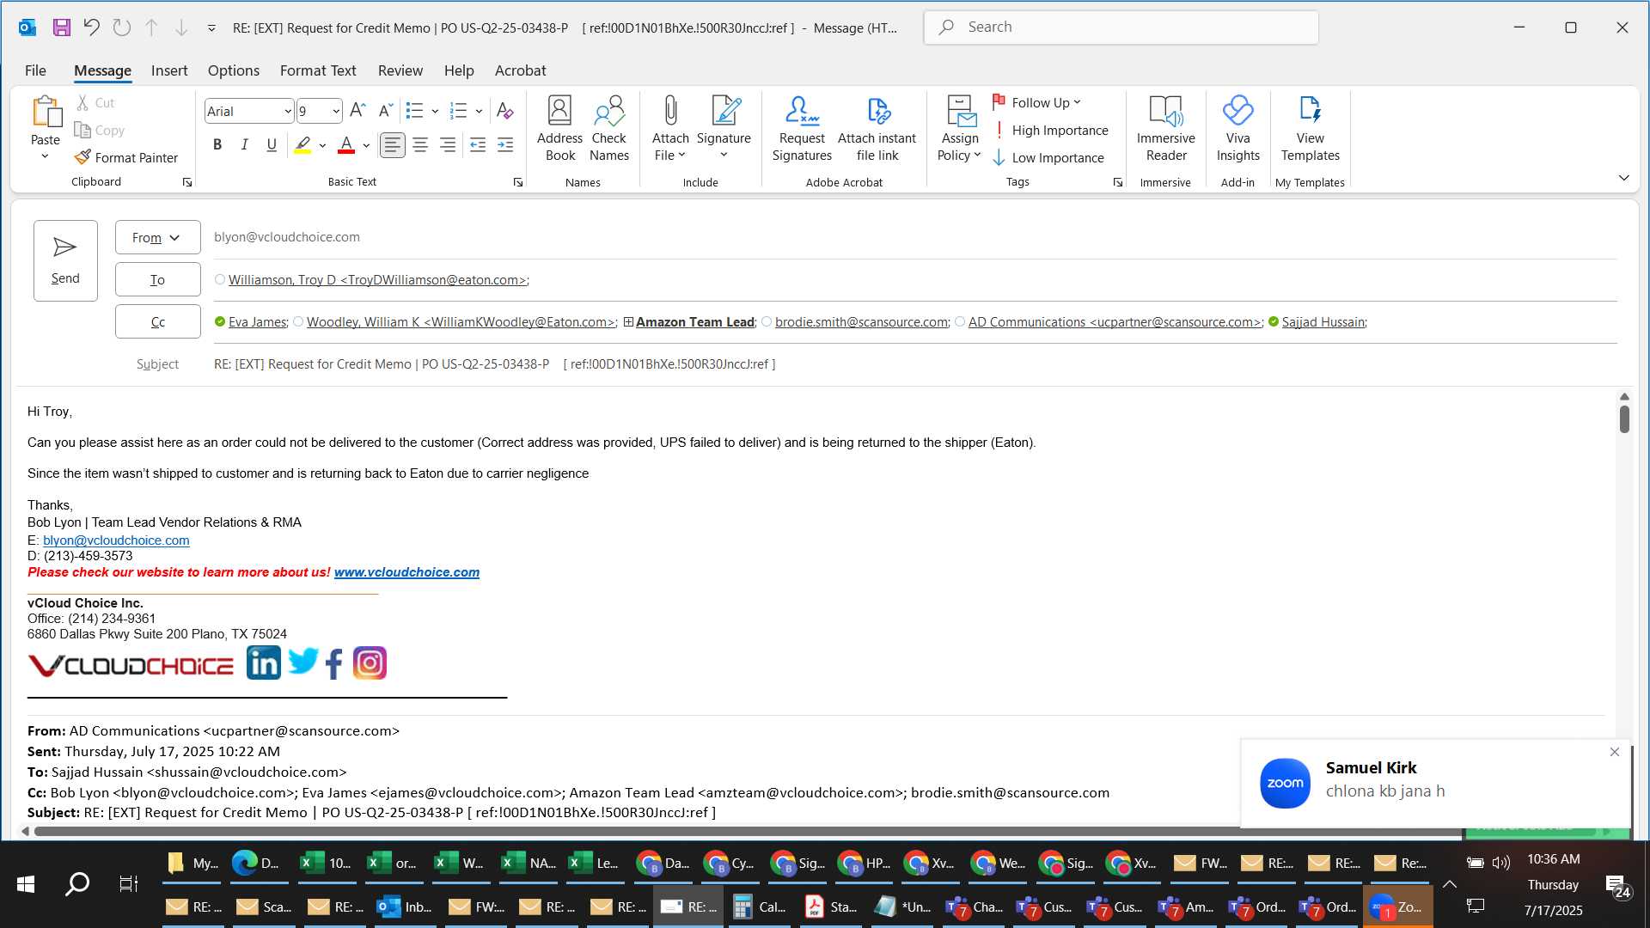Viewport: 1650px width, 928px height.
Task: Click the Save icon in the title bar
Action: 61,27
